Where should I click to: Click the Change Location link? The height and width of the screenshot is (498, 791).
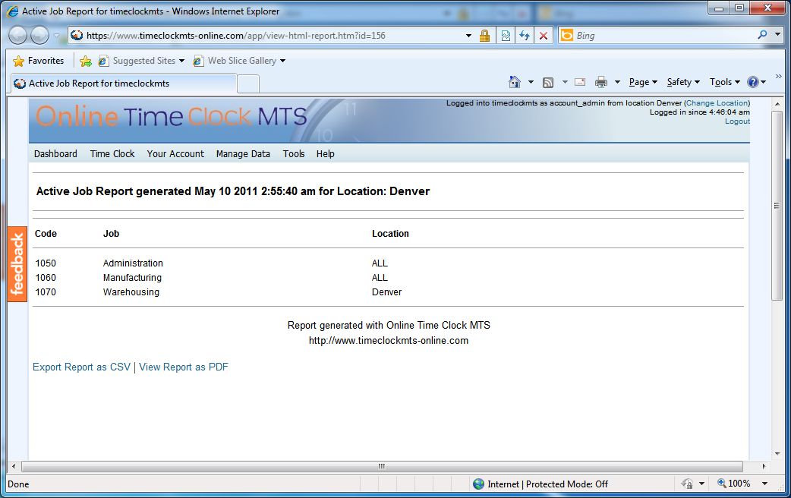tap(717, 103)
